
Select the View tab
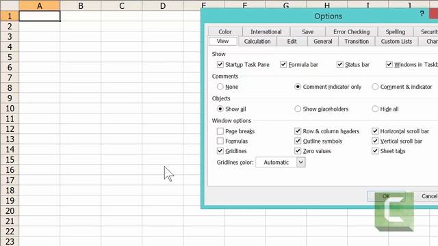click(223, 41)
